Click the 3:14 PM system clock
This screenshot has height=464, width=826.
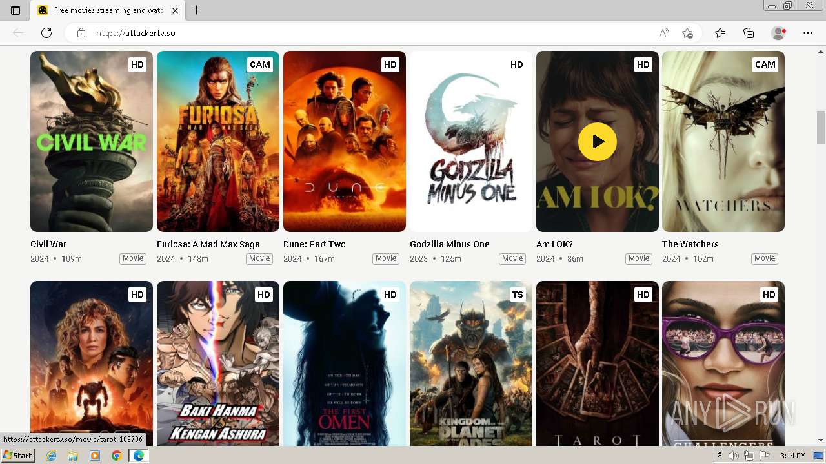coord(793,456)
